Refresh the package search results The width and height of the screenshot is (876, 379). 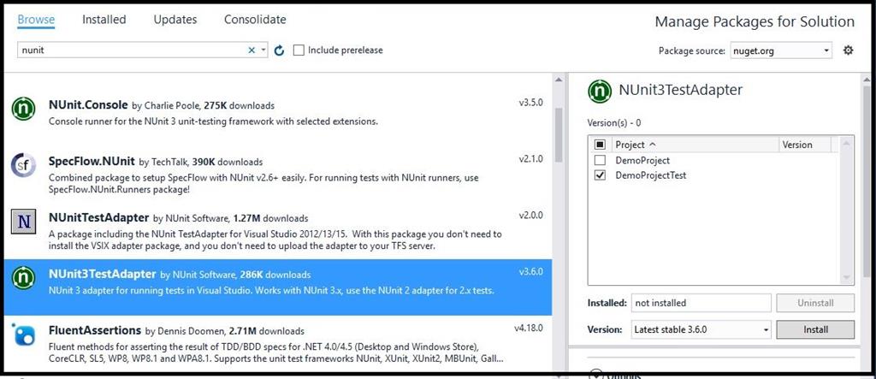click(x=279, y=50)
